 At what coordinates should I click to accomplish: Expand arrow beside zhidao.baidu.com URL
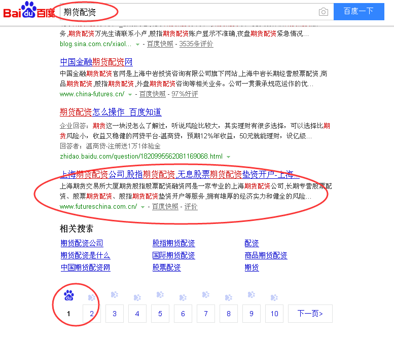tap(228, 157)
